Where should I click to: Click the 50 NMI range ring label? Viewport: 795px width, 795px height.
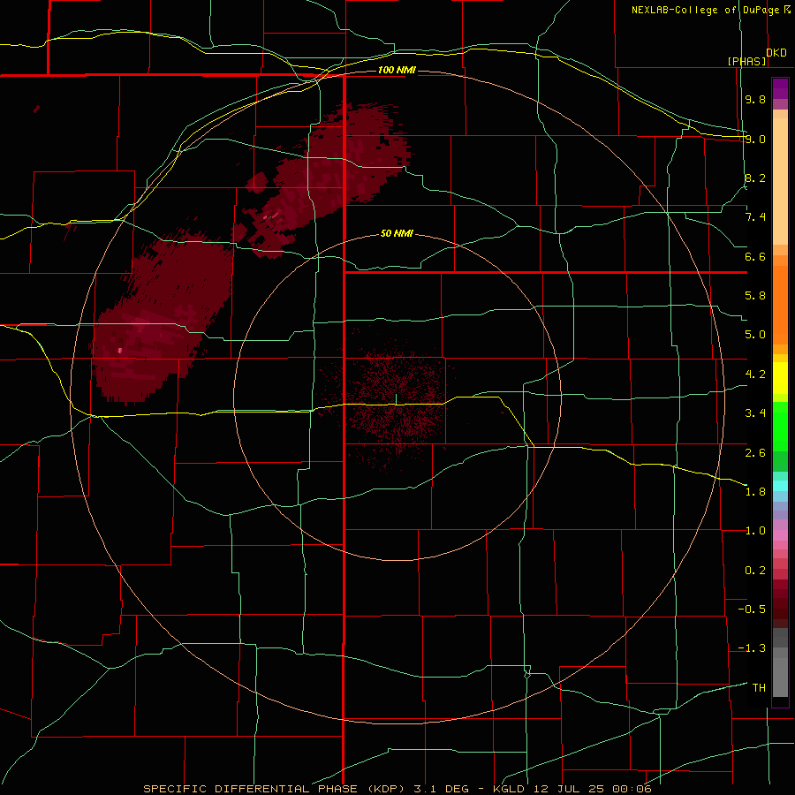[397, 233]
